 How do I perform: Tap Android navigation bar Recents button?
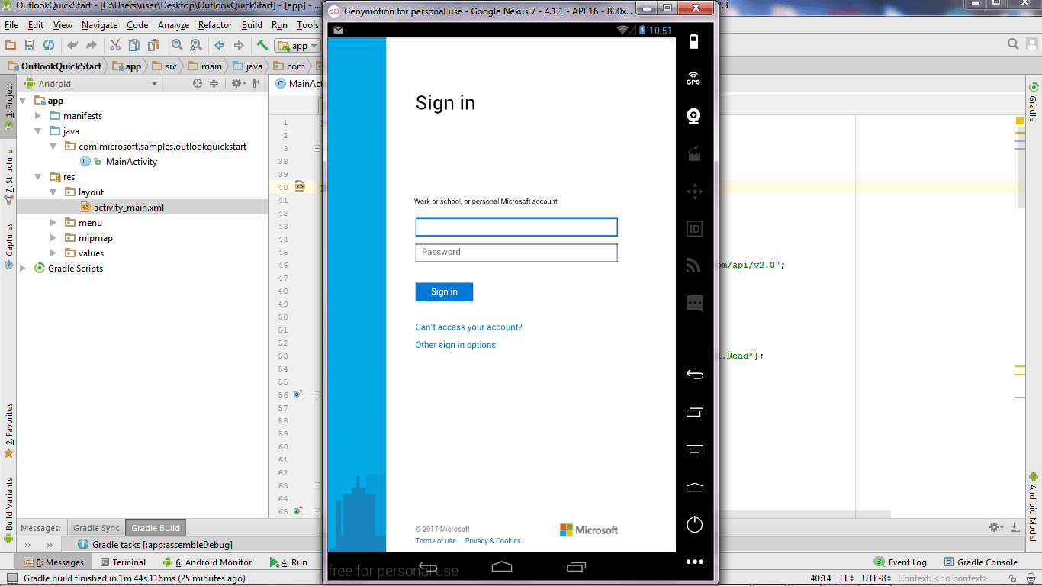576,566
